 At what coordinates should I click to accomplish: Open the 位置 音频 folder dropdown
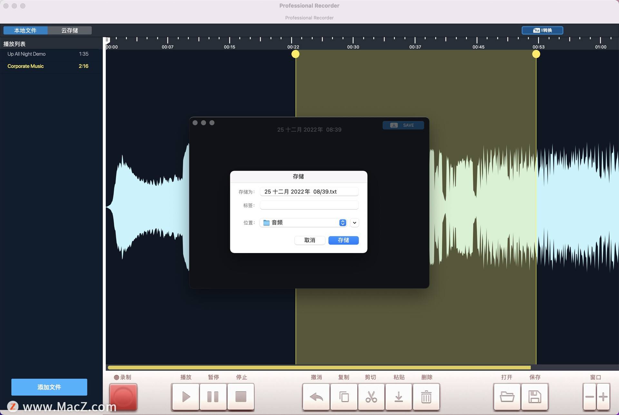pos(303,223)
